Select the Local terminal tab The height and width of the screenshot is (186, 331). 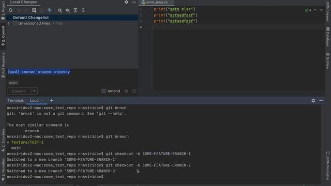coord(35,101)
